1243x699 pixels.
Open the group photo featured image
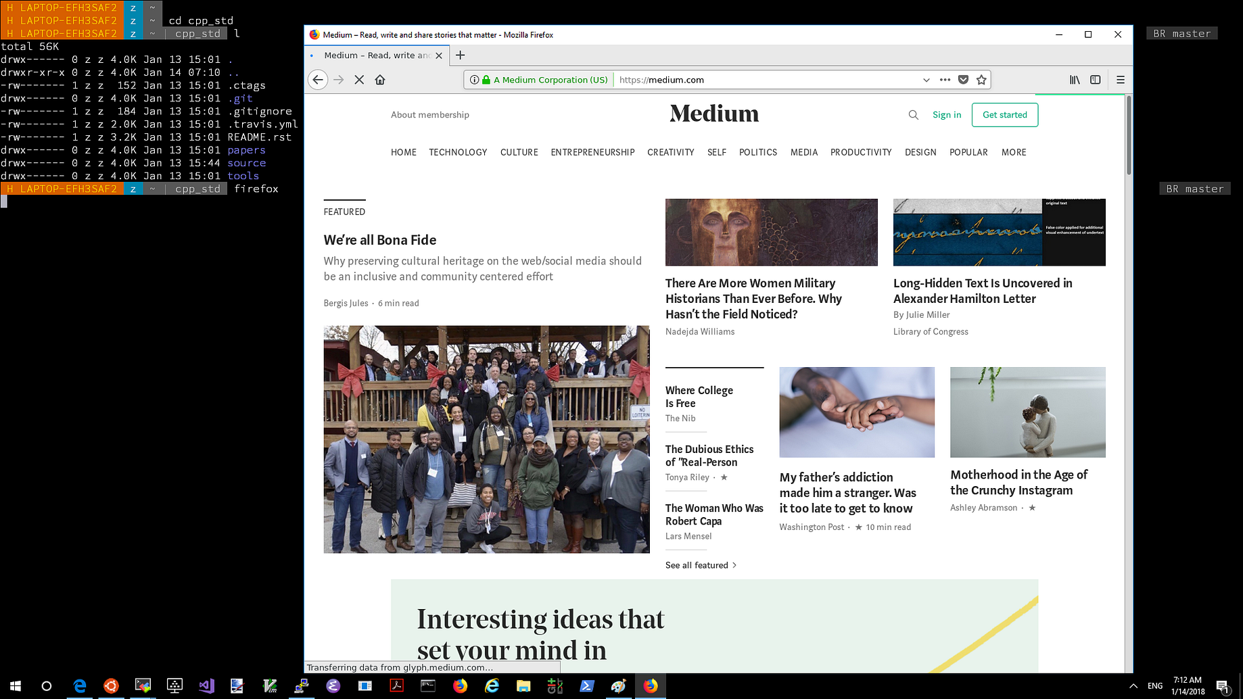tap(486, 439)
